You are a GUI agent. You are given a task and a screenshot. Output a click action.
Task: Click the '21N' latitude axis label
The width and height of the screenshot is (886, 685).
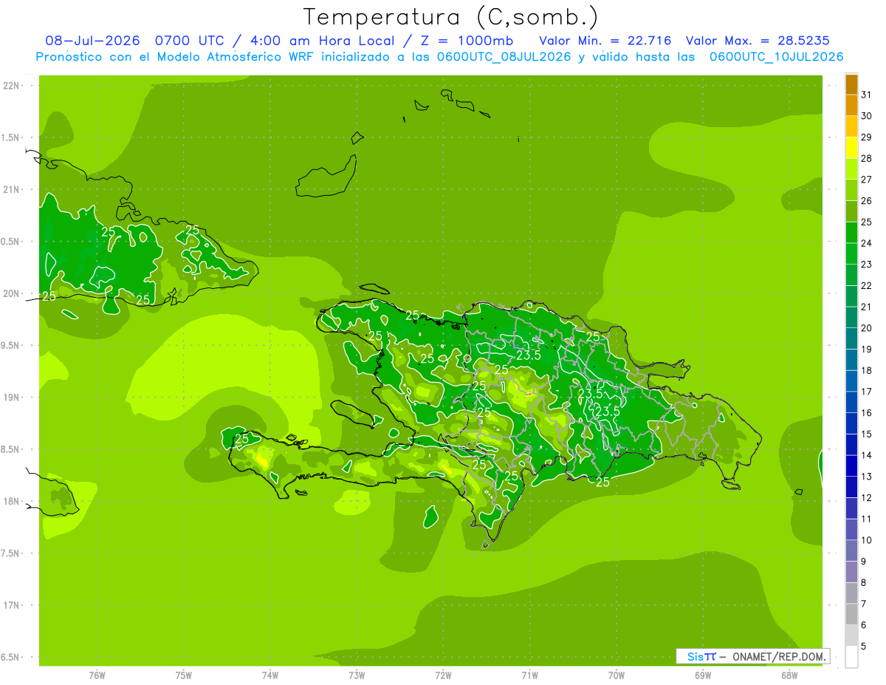(x=12, y=189)
